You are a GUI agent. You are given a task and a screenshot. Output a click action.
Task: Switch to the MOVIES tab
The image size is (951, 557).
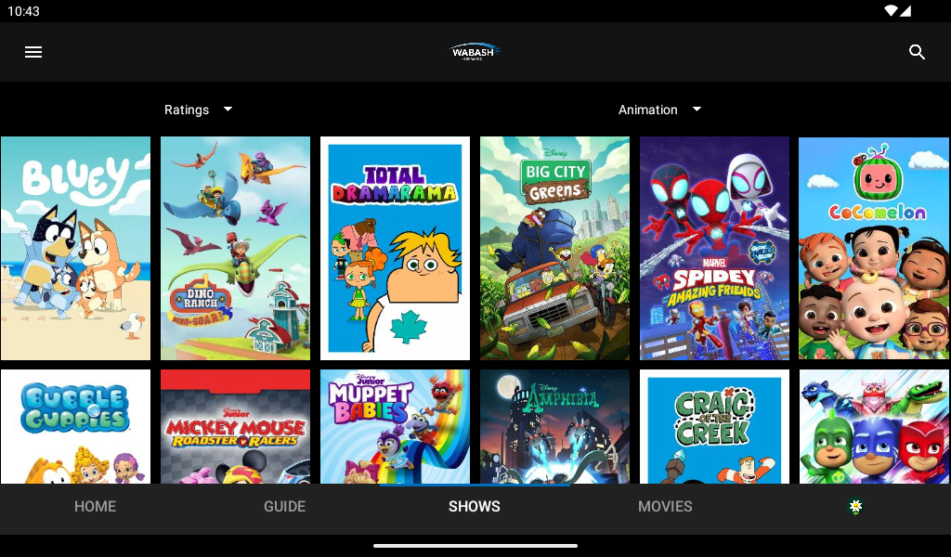665,507
